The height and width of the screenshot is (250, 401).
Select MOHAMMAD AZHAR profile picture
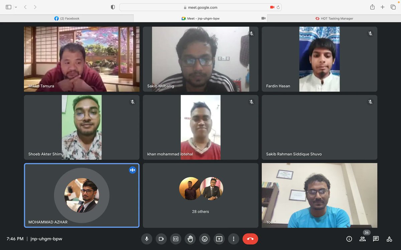click(x=82, y=196)
